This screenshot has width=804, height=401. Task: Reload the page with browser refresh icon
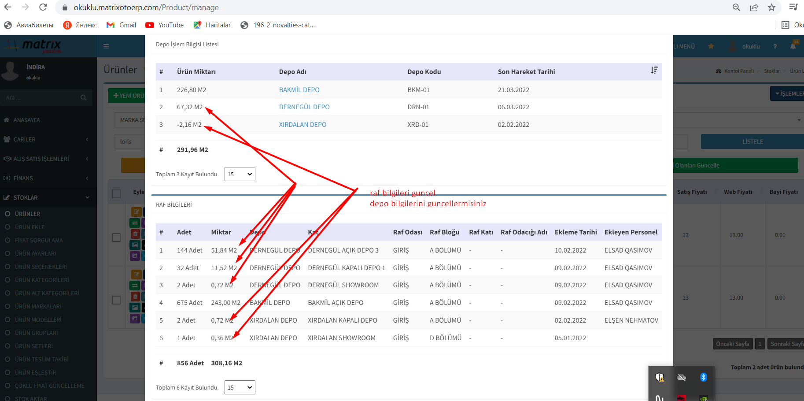[x=43, y=7]
